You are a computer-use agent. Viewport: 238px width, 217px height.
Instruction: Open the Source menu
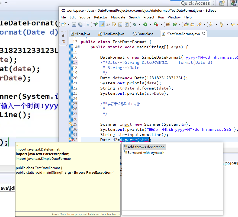pyautogui.click(x=85, y=17)
